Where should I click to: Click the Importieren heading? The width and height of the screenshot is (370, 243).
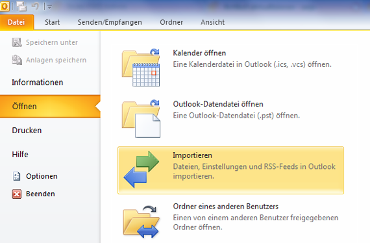point(192,155)
